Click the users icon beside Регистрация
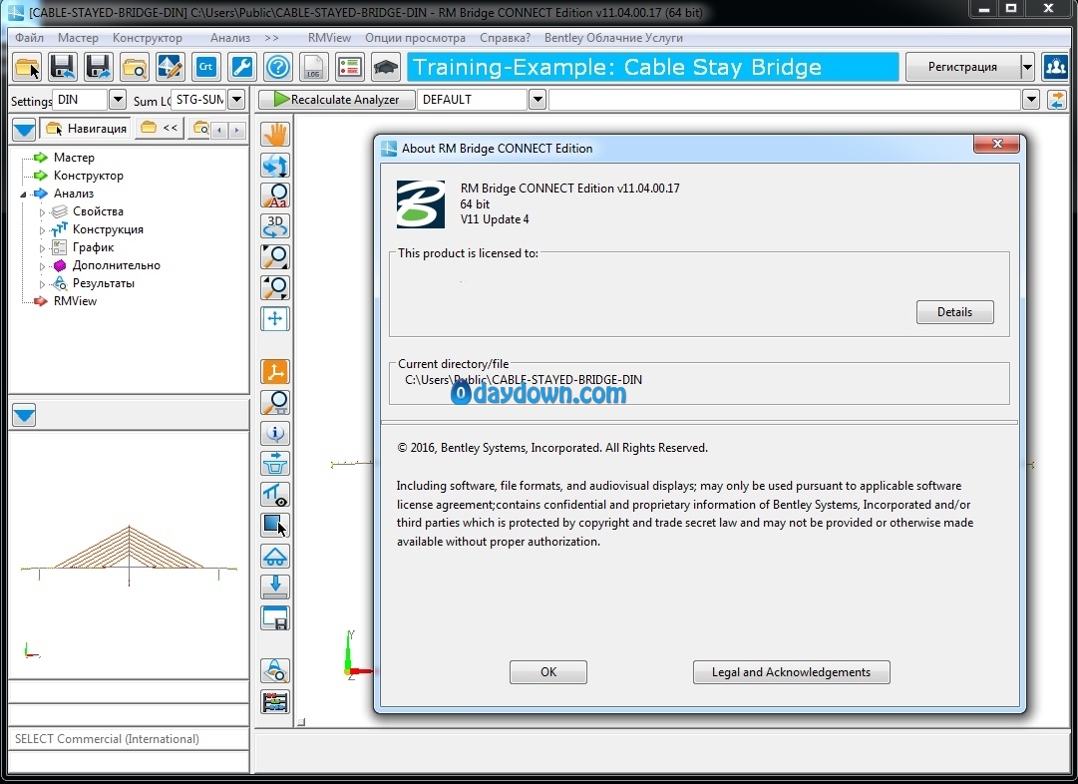1078x784 pixels. [x=1055, y=67]
